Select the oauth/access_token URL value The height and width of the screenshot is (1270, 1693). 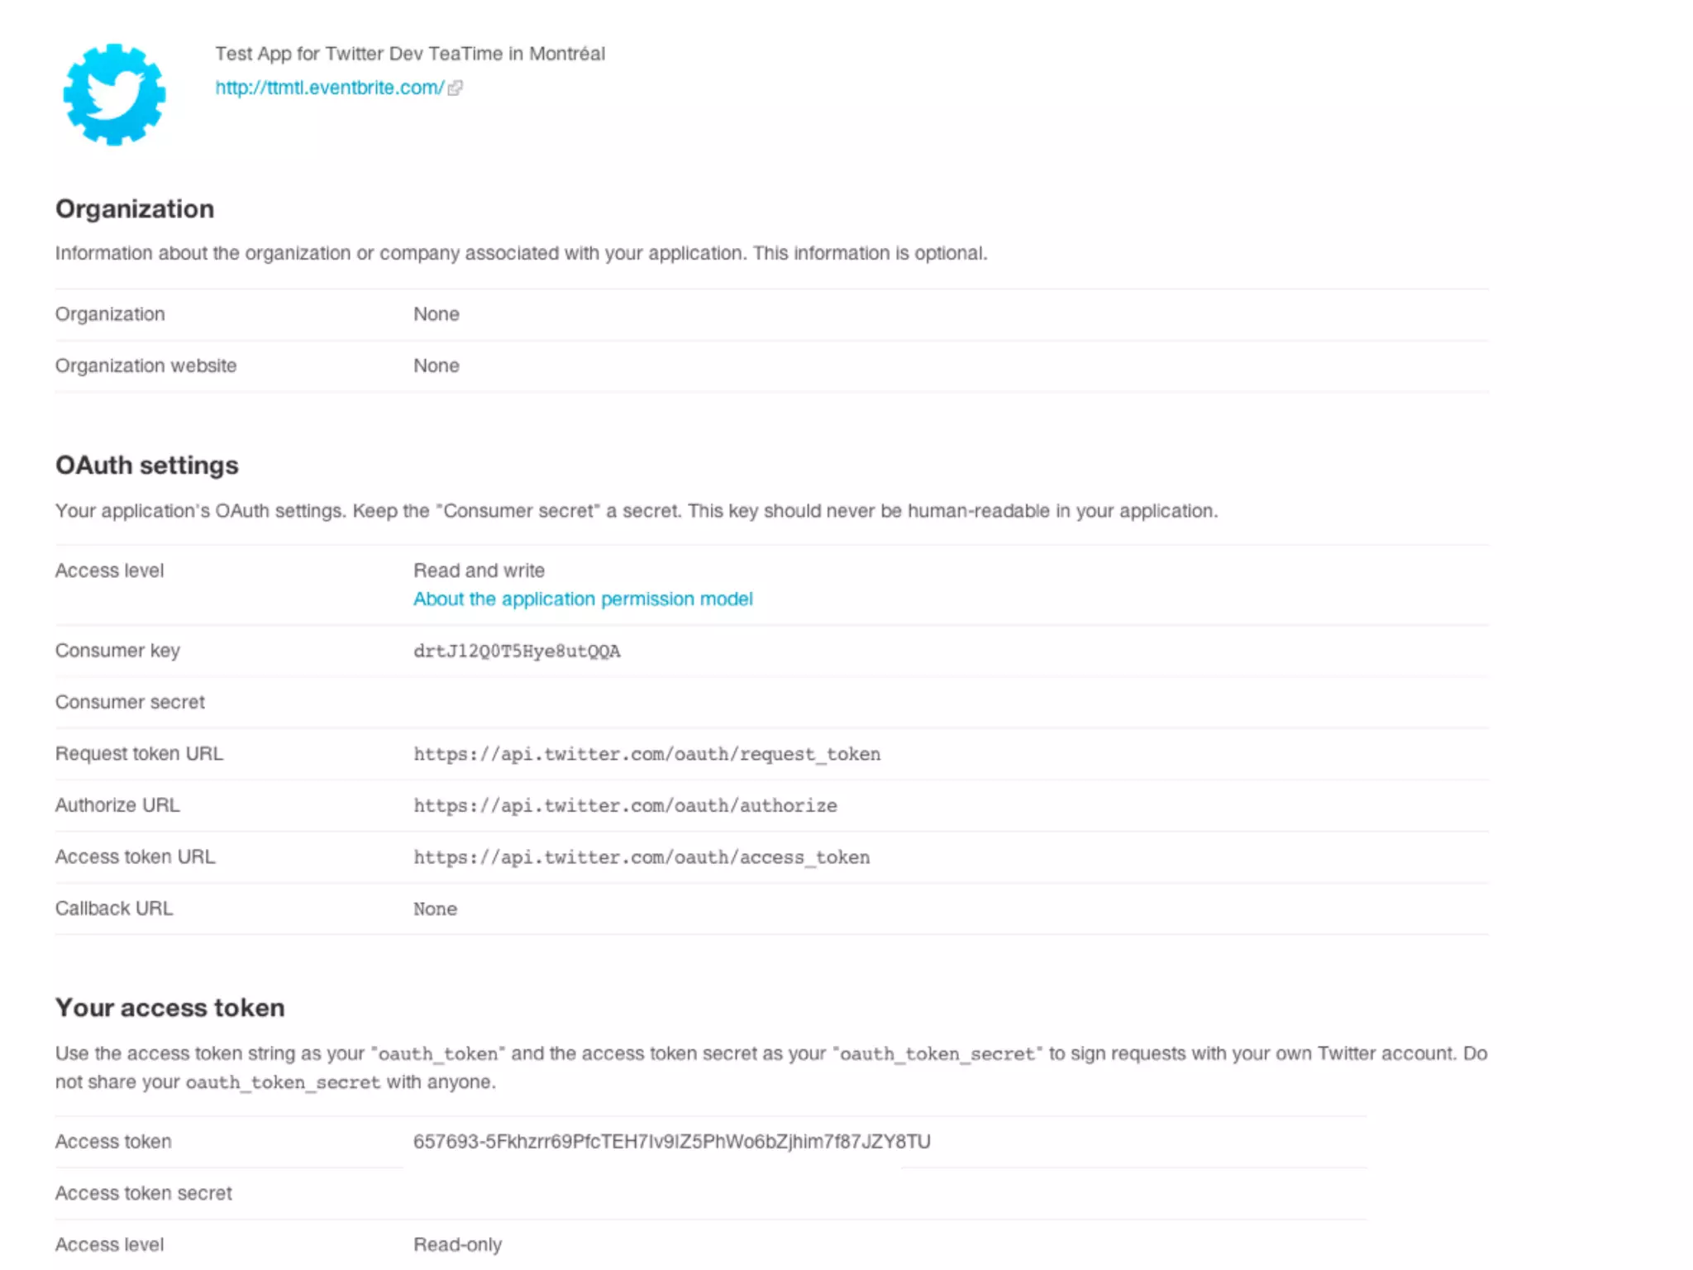pos(641,857)
